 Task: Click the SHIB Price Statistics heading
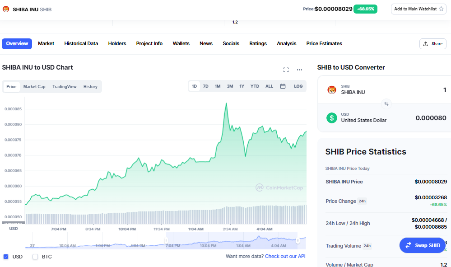(x=366, y=152)
